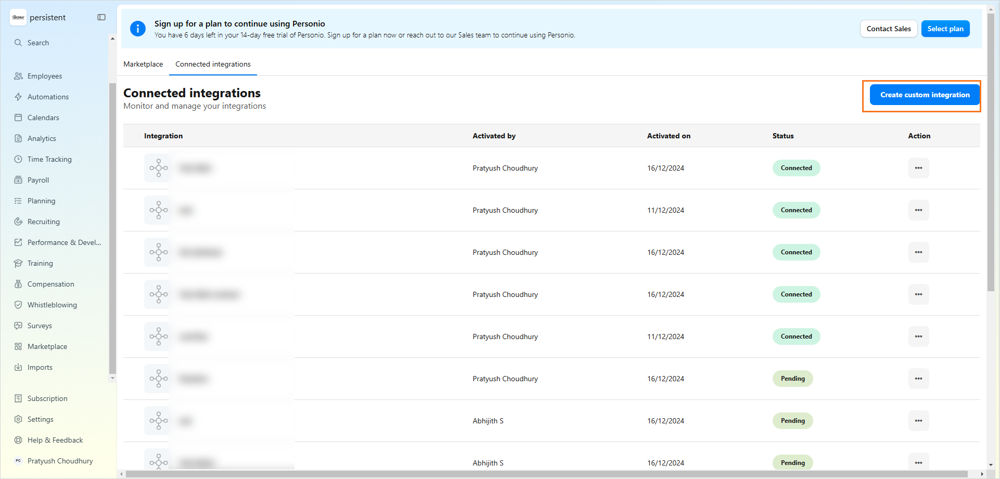Collapse the sidebar panel icon
This screenshot has height=479, width=1000.
coord(101,17)
